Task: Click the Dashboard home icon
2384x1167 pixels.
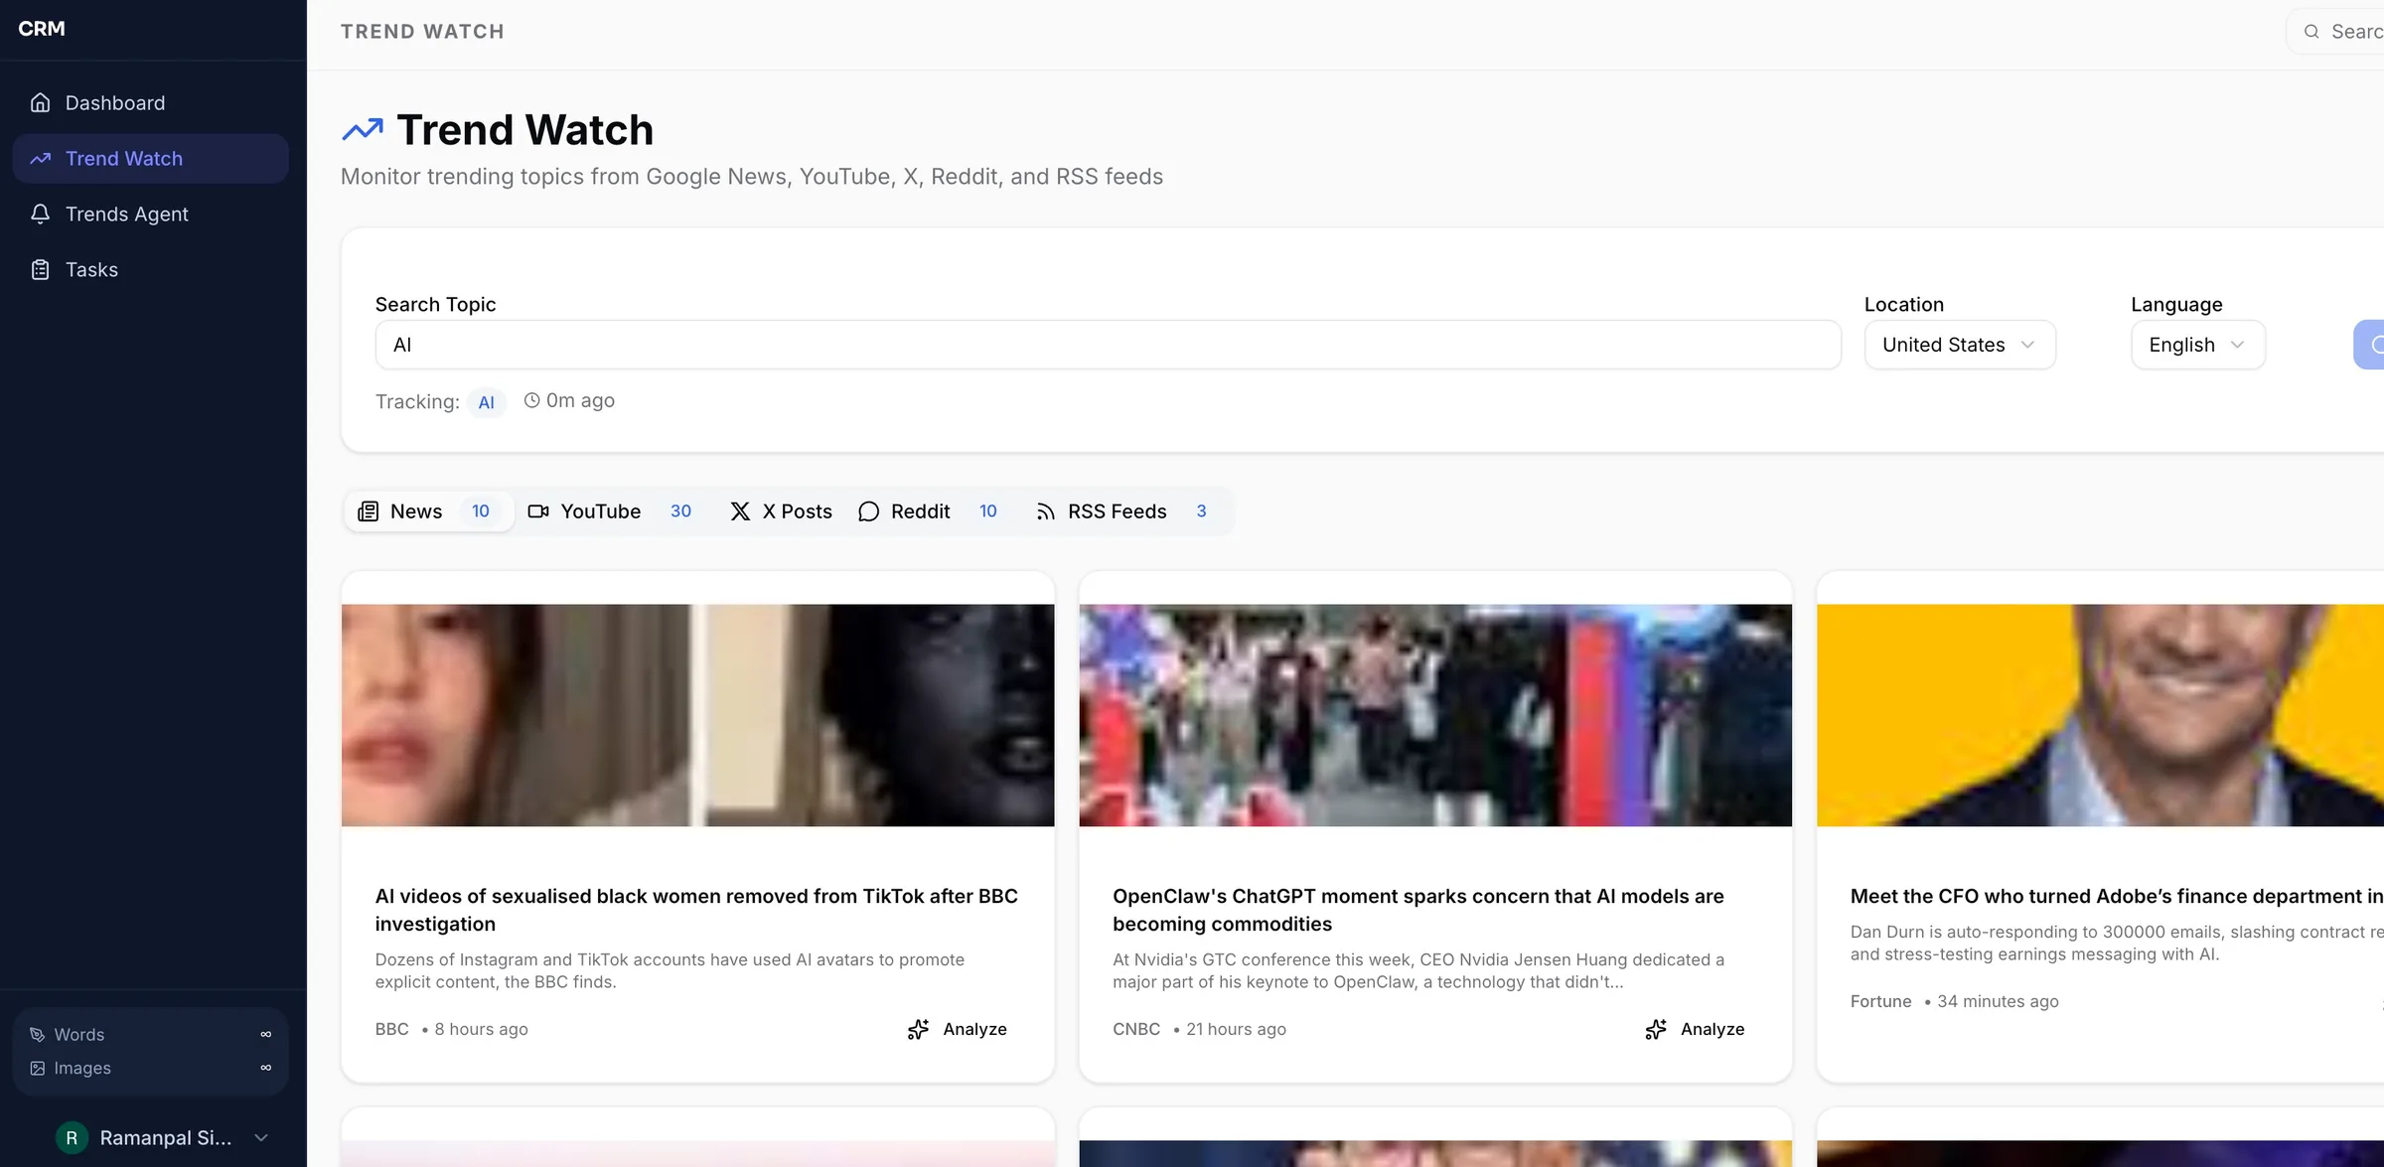Action: pos(40,102)
